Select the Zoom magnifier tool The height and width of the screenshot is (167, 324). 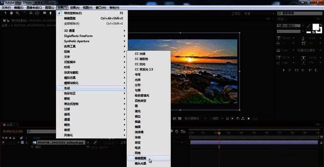(17, 13)
